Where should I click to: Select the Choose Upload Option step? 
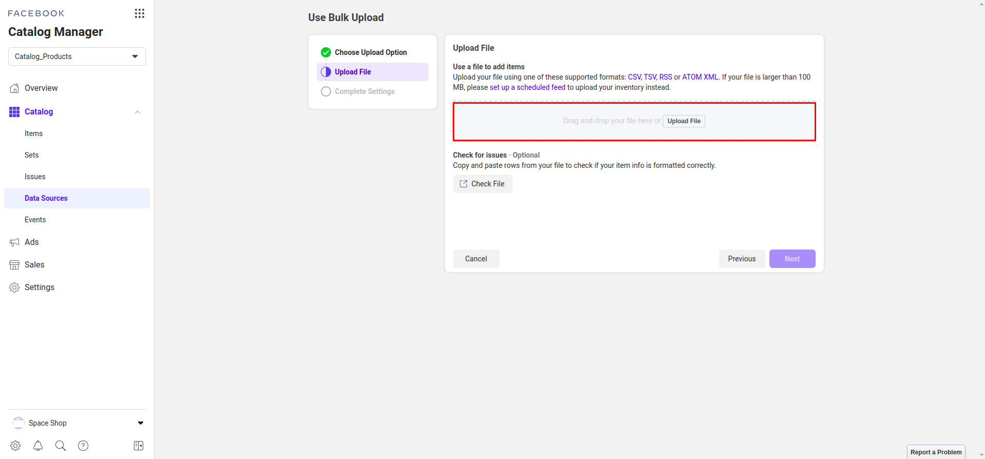point(371,52)
